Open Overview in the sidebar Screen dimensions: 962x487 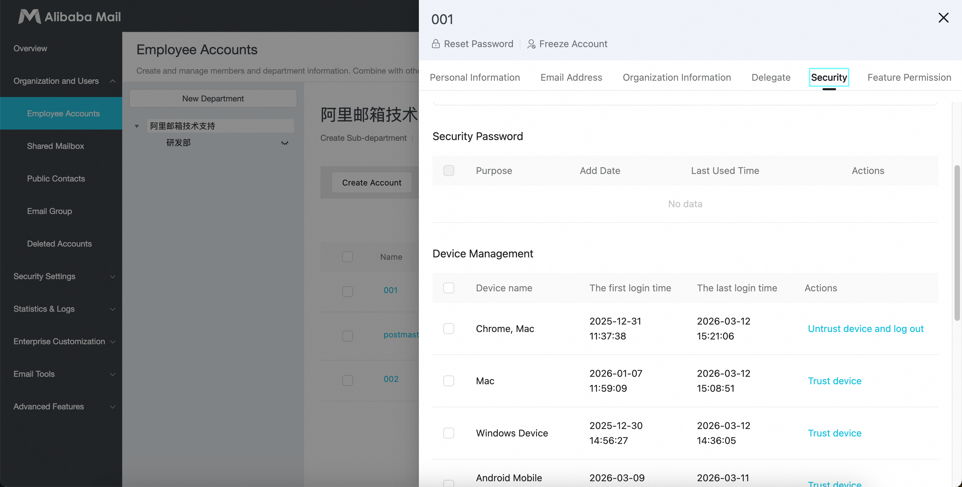point(30,48)
